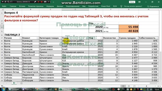Click the Bandicam pencil draw icon
Viewport: 162px width, 91px height.
[x=35, y=2]
